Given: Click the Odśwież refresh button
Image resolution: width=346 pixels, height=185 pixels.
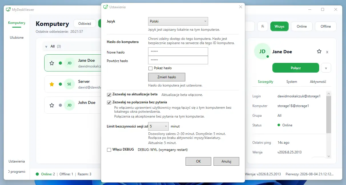Looking at the screenshot, I should tap(85, 24).
